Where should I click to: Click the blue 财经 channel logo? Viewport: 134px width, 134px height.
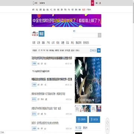(41, 33)
